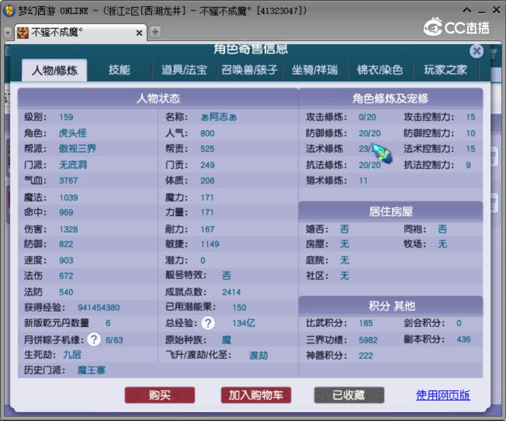
Task: Add a new tab with plus button
Action: point(155,32)
